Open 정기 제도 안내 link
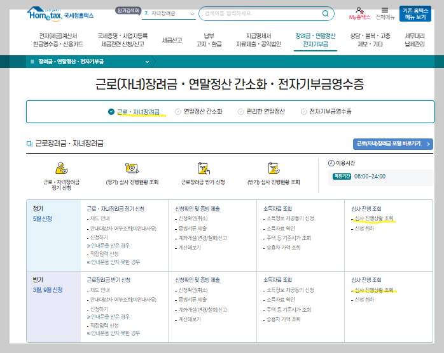444x353 pixels. pyautogui.click(x=100, y=218)
